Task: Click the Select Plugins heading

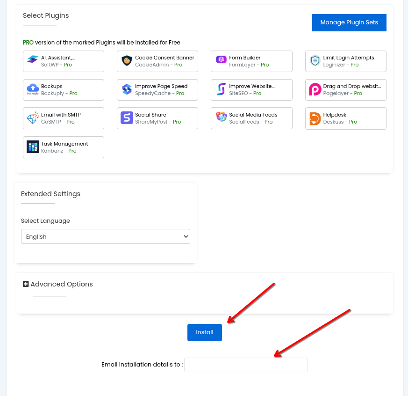Action: (46, 15)
